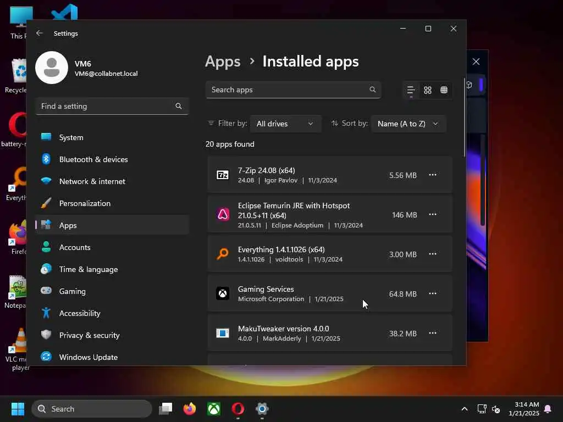Click the Installed apps list scrollbar
The width and height of the screenshot is (563, 422).
[x=464, y=118]
